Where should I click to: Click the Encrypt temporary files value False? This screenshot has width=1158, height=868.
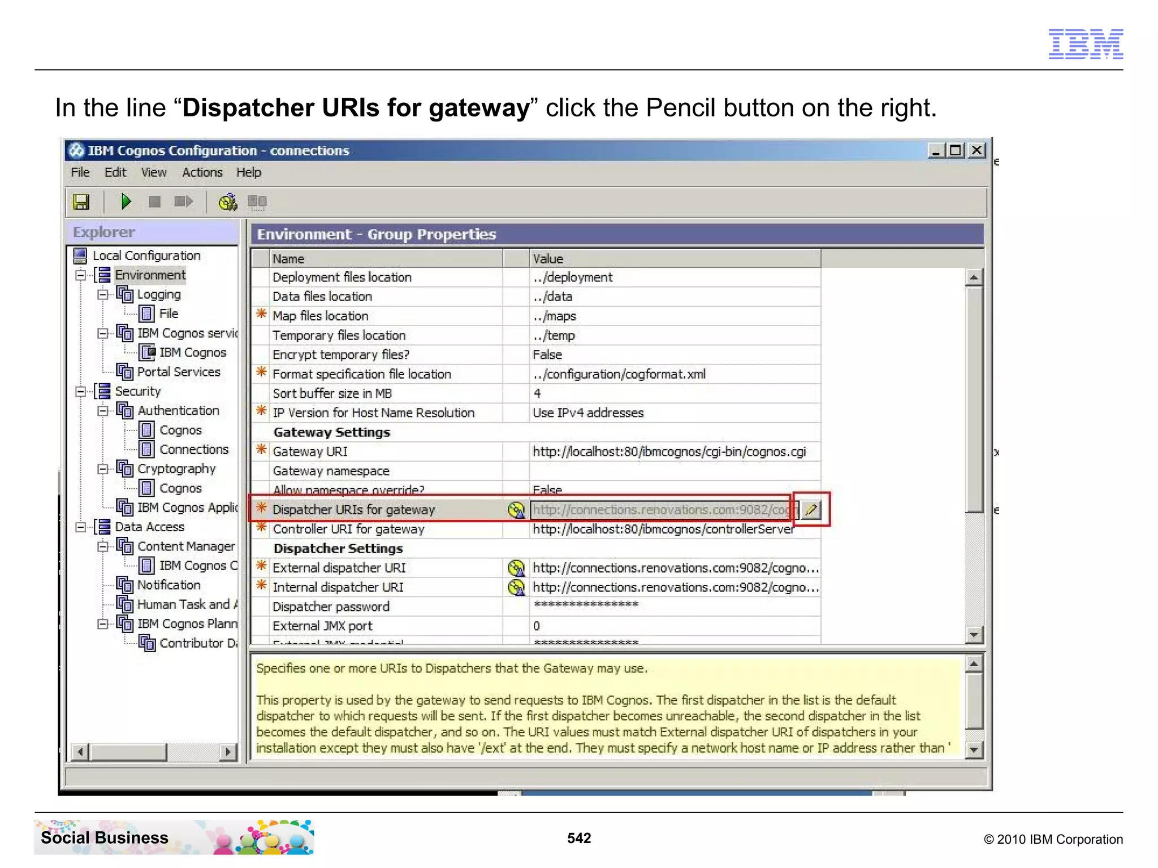675,355
